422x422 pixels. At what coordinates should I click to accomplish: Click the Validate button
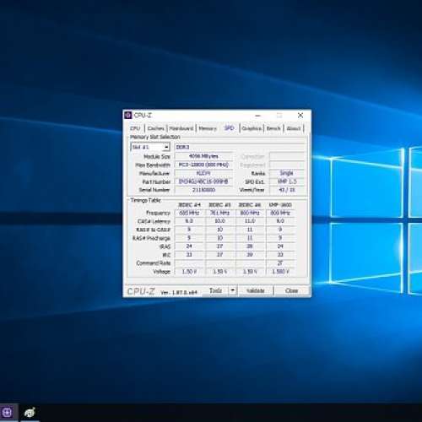[x=256, y=290]
